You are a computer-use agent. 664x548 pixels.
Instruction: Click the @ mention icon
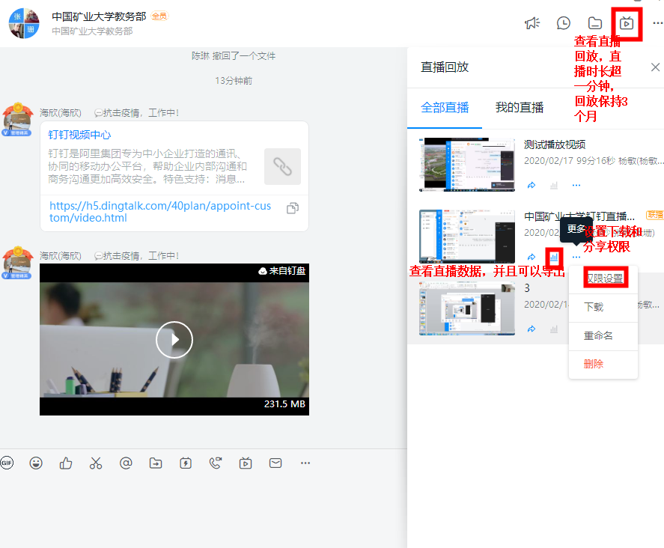[126, 463]
